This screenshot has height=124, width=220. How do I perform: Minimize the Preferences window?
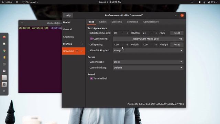[x=176, y=15]
